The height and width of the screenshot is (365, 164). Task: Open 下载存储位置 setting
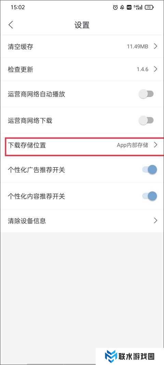point(82,146)
